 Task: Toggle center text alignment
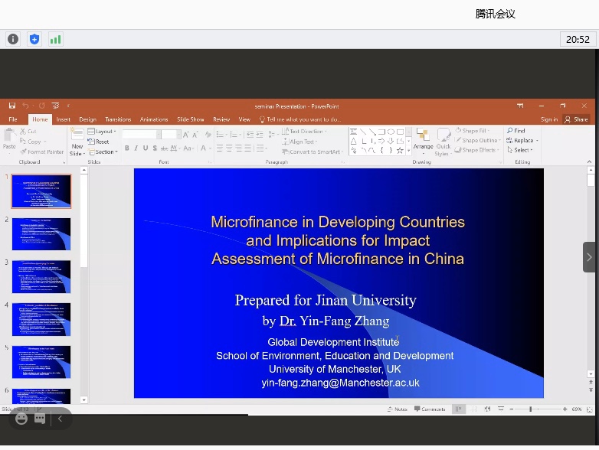coord(229,148)
